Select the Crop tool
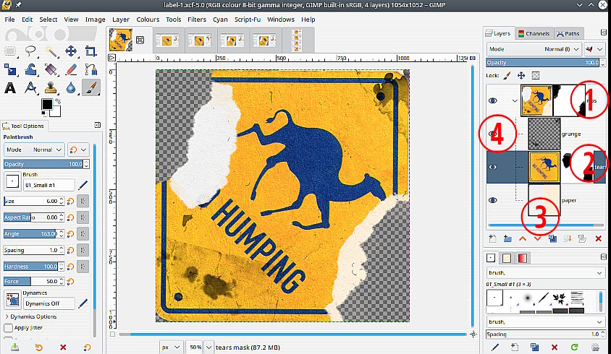 90,51
